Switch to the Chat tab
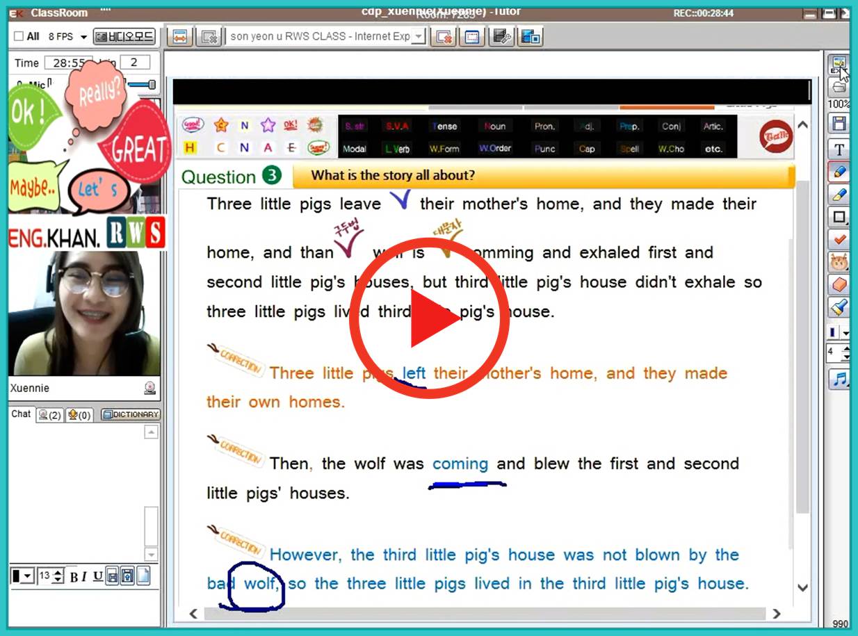Viewport: 858px width, 636px height. pos(21,414)
